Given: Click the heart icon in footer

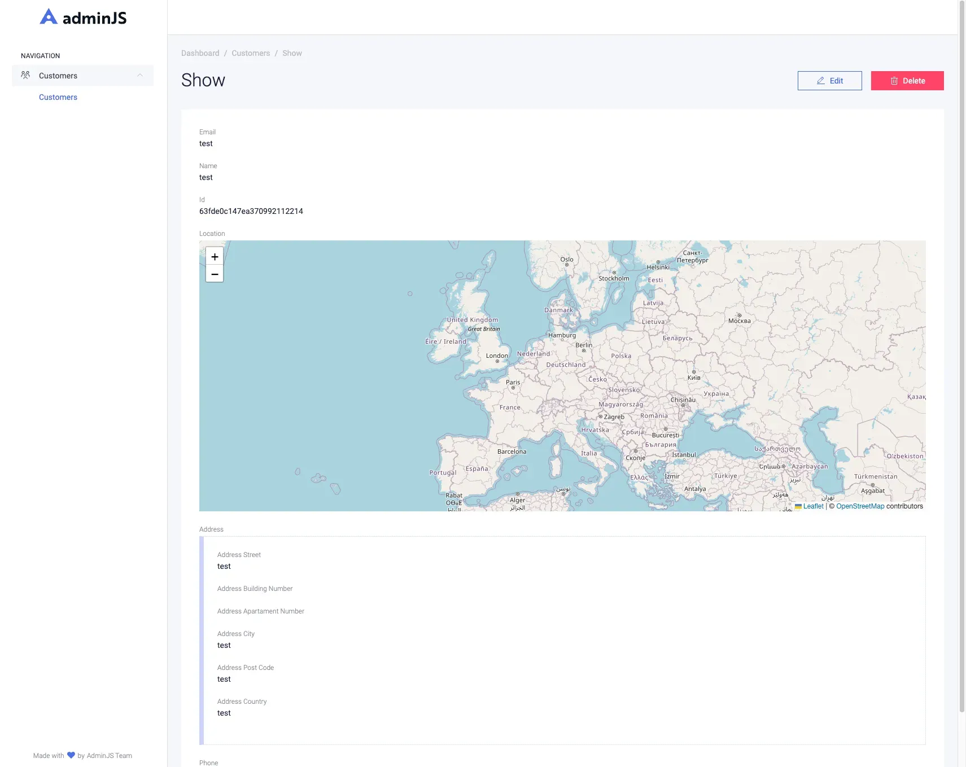Looking at the screenshot, I should [71, 755].
